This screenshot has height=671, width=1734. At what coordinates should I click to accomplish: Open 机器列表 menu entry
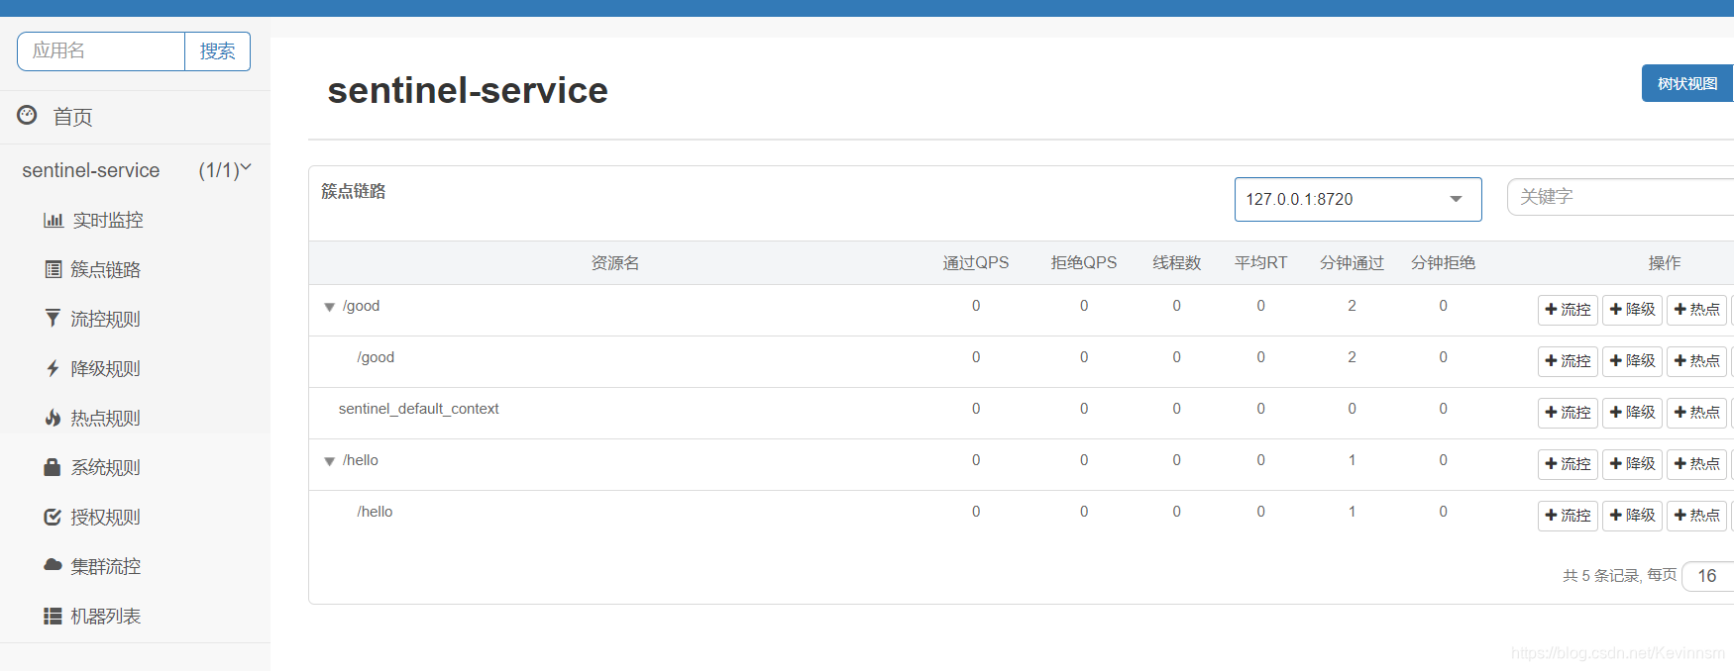105,616
